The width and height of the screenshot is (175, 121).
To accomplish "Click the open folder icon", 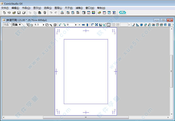I will (14, 13).
